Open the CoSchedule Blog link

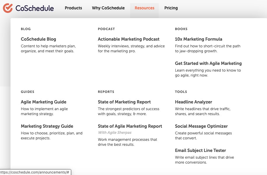click(39, 39)
